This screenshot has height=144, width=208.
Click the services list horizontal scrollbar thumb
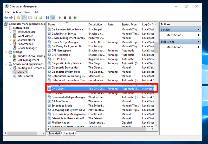tap(98, 129)
